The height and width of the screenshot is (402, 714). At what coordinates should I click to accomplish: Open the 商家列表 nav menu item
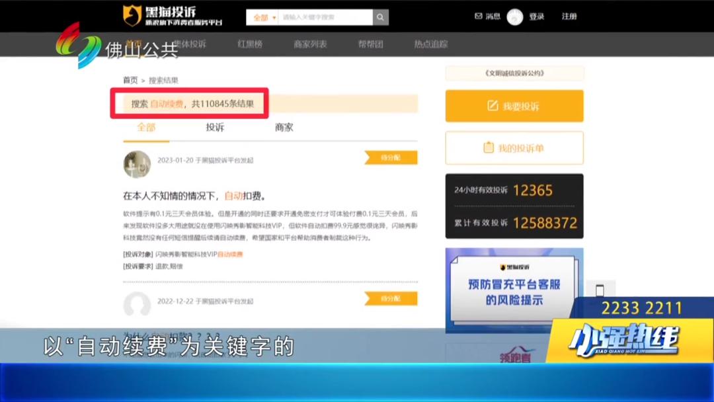tap(310, 44)
